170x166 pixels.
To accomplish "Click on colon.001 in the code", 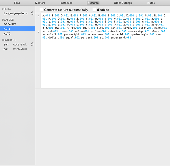I will (82, 31).
